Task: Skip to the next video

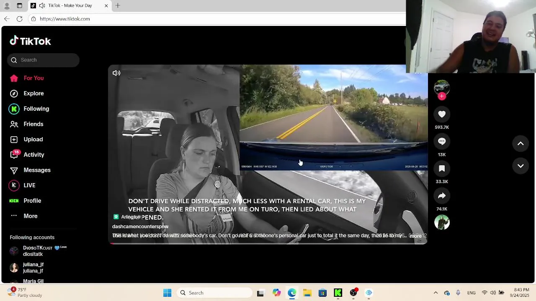Action: point(521,166)
